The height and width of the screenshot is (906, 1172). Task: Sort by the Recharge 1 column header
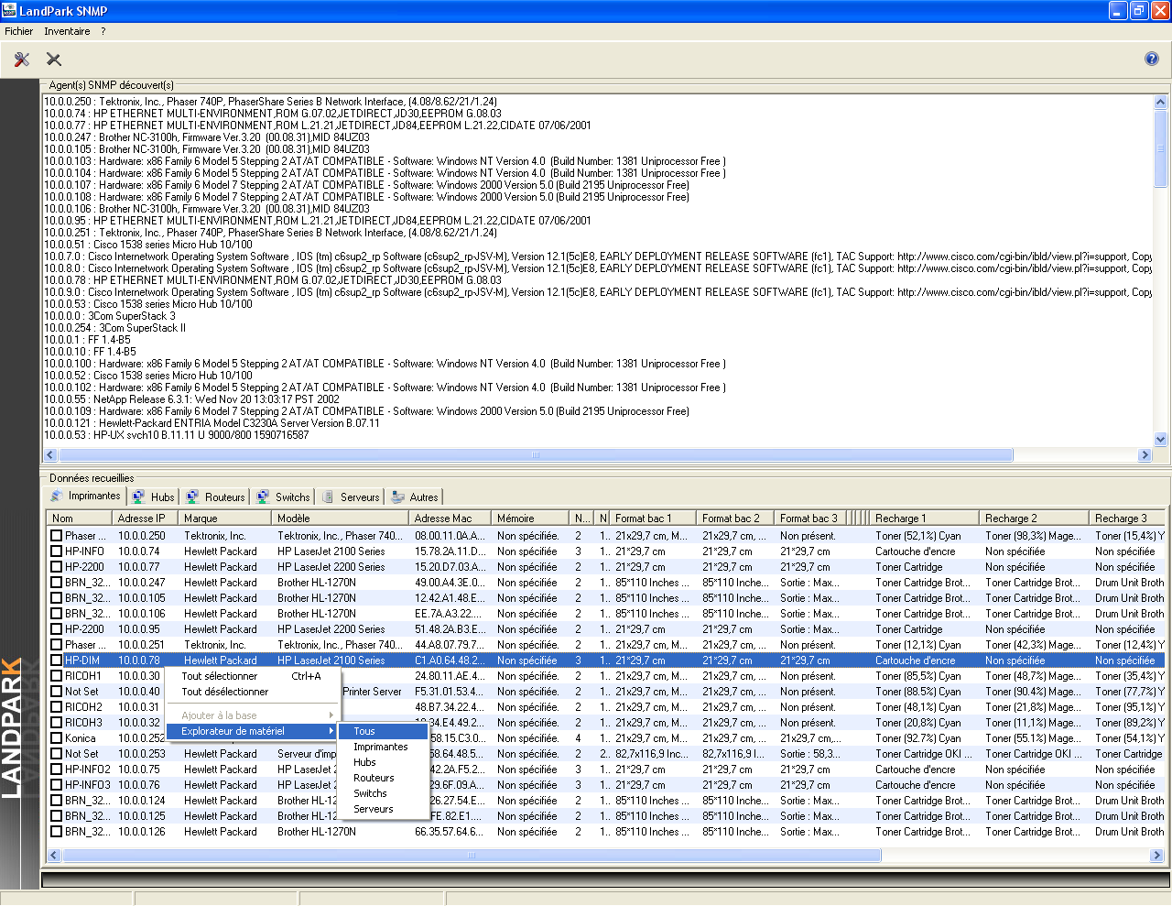click(x=925, y=518)
